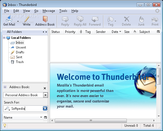This screenshot has height=131, width=163.
Task: Click the Total: 6 status text
Action: click(148, 126)
